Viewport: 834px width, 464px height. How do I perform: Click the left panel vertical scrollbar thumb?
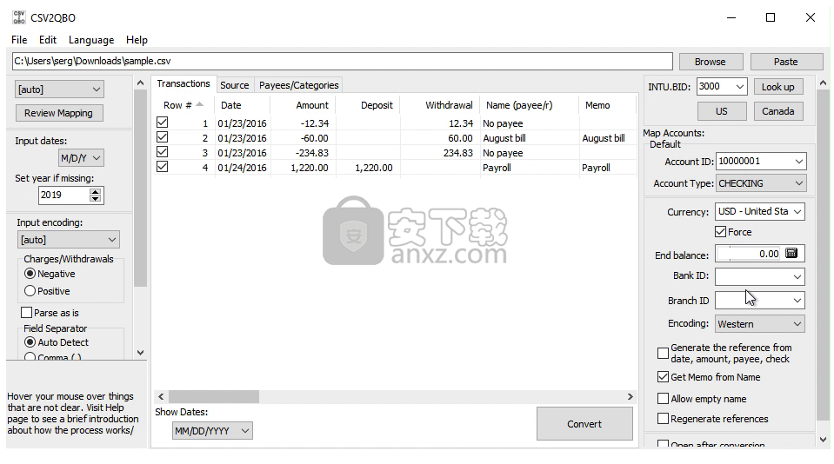(140, 189)
